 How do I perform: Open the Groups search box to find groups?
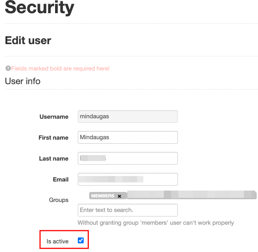click(x=128, y=210)
